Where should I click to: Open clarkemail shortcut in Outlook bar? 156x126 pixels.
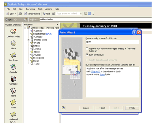[13, 114]
